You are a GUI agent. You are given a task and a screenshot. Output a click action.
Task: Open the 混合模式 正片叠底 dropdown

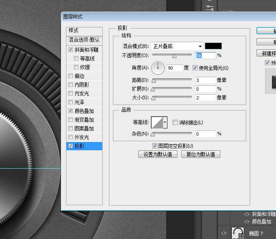177,46
